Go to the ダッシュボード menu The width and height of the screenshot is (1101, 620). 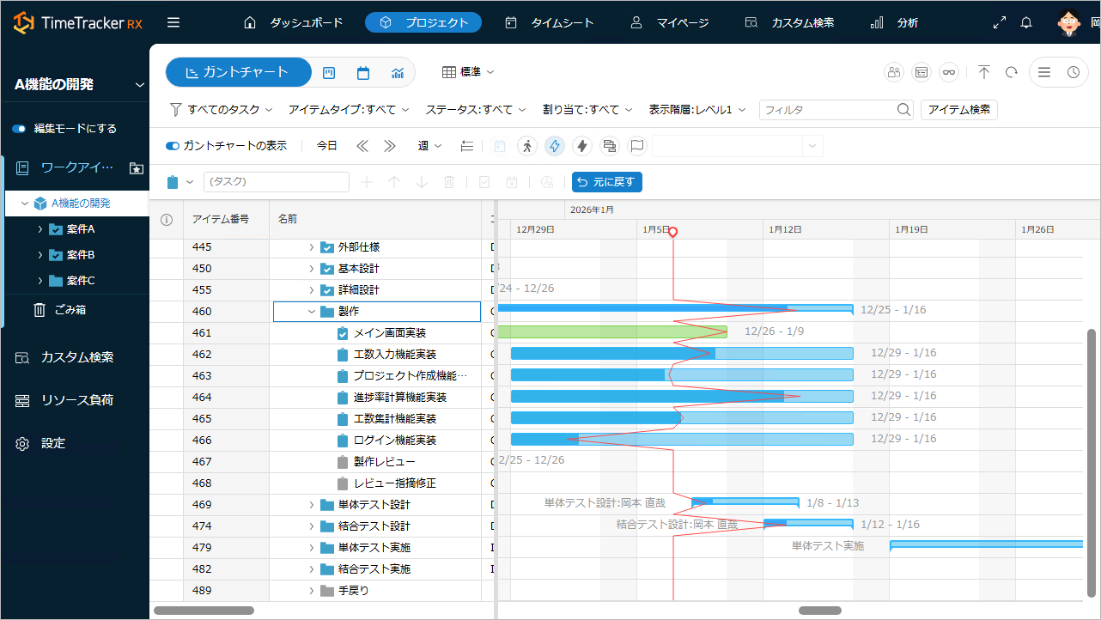pos(293,23)
